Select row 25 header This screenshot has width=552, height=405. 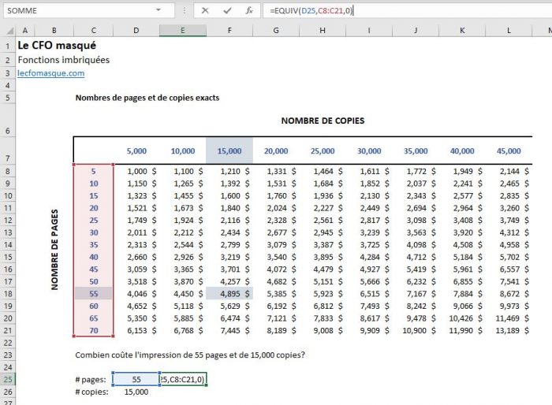8,379
